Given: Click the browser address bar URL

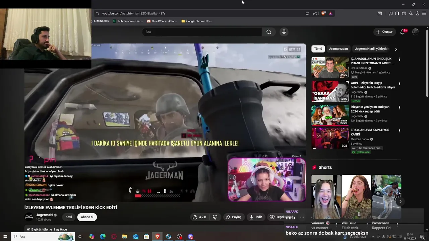Looking at the screenshot, I should (x=134, y=13).
